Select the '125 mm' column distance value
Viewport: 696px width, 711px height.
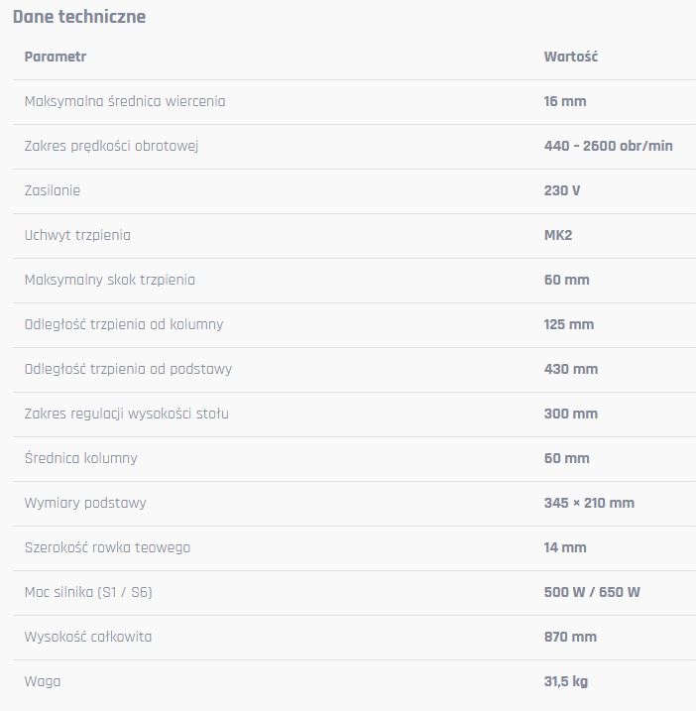pos(569,324)
